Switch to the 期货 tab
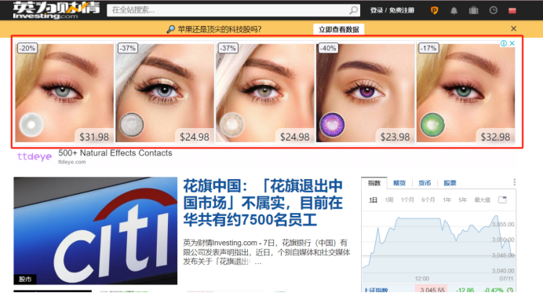543x293 pixels. 399,183
